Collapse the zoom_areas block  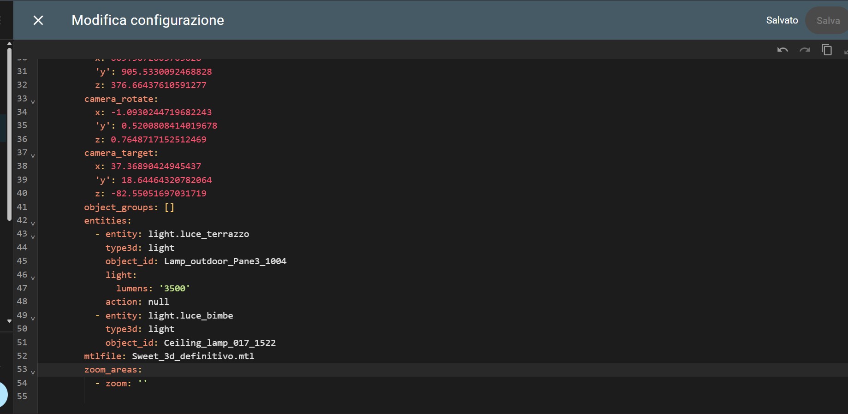tap(33, 372)
